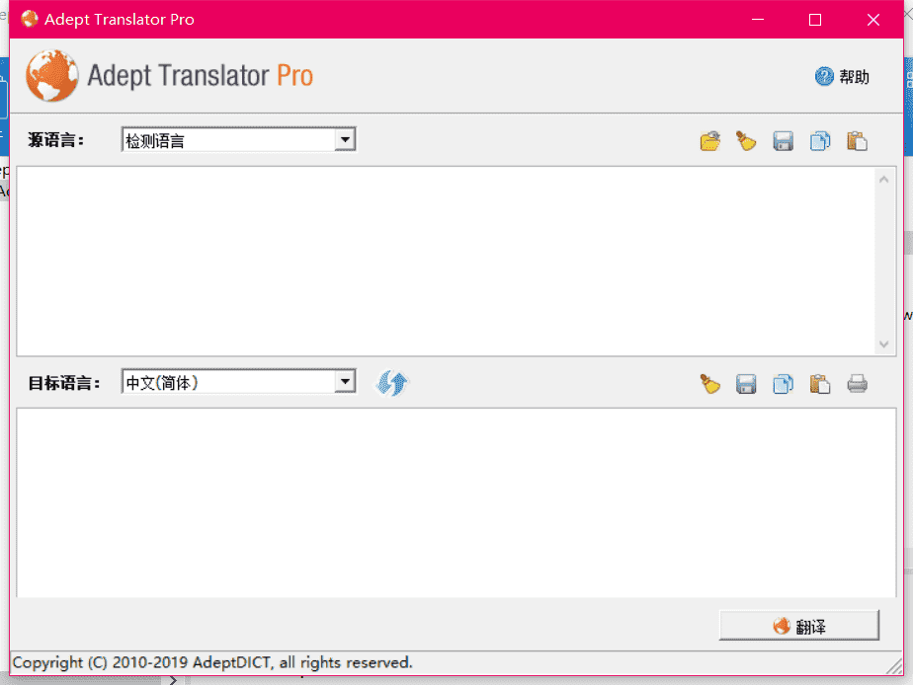The width and height of the screenshot is (913, 685).
Task: Paste clipboard into target text area
Action: pyautogui.click(x=820, y=384)
